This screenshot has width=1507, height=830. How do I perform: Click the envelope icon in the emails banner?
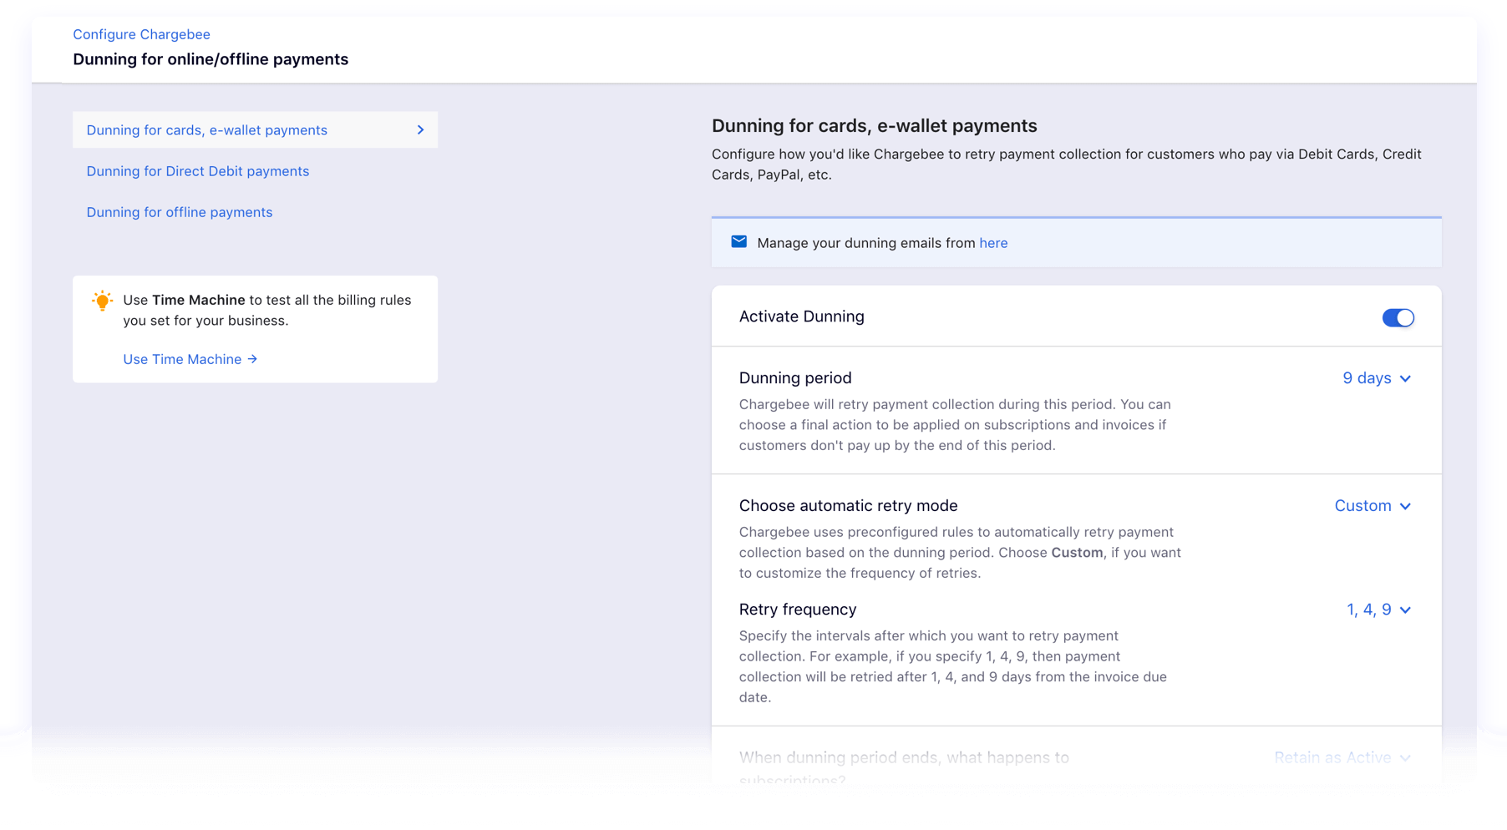point(738,242)
